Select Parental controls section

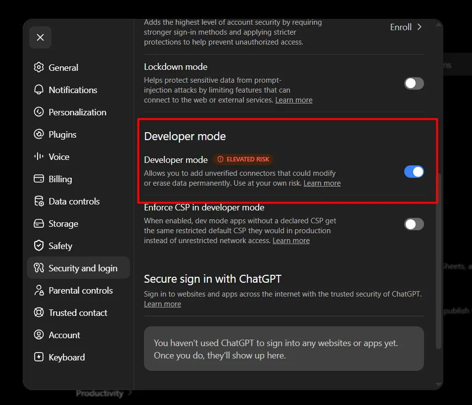pos(78,291)
